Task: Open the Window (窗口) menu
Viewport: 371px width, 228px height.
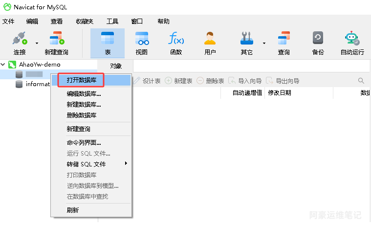Action: click(x=137, y=22)
